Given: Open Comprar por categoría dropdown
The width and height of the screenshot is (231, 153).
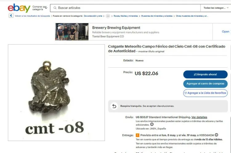Looking at the screenshot, I should click(x=40, y=8).
